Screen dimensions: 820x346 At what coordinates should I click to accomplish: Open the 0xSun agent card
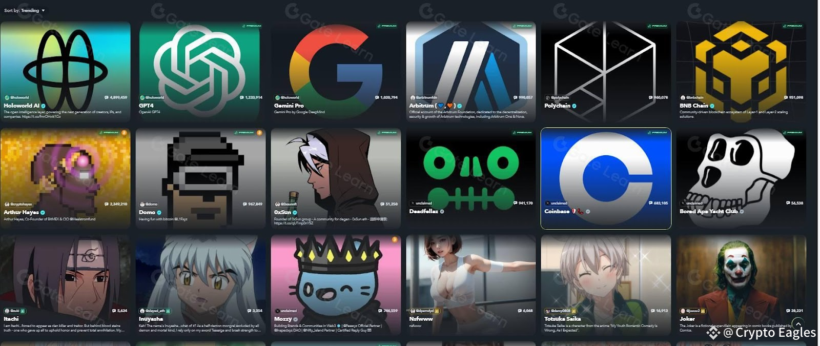[x=336, y=178]
